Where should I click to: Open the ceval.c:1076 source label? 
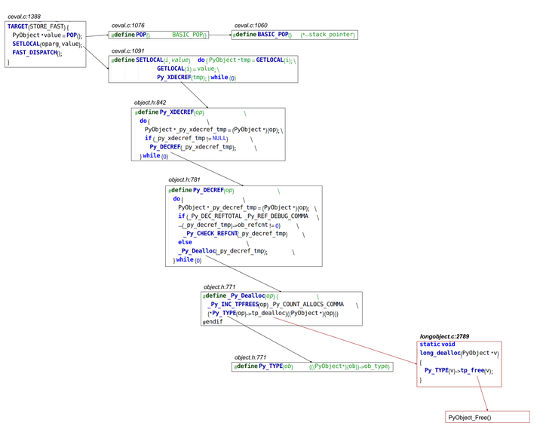[128, 26]
